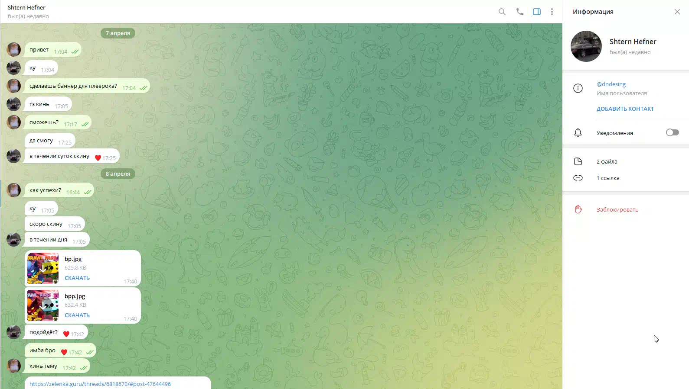Open the bp.jpg file thumbnail
The height and width of the screenshot is (389, 689).
pos(42,268)
